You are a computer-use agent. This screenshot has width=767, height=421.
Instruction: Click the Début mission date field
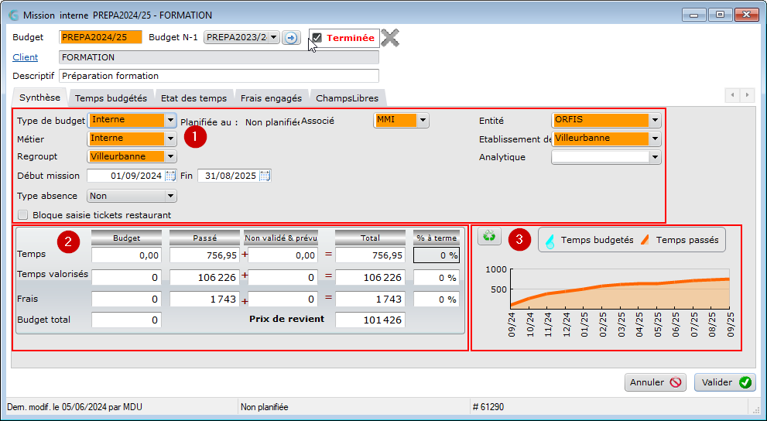tap(125, 176)
